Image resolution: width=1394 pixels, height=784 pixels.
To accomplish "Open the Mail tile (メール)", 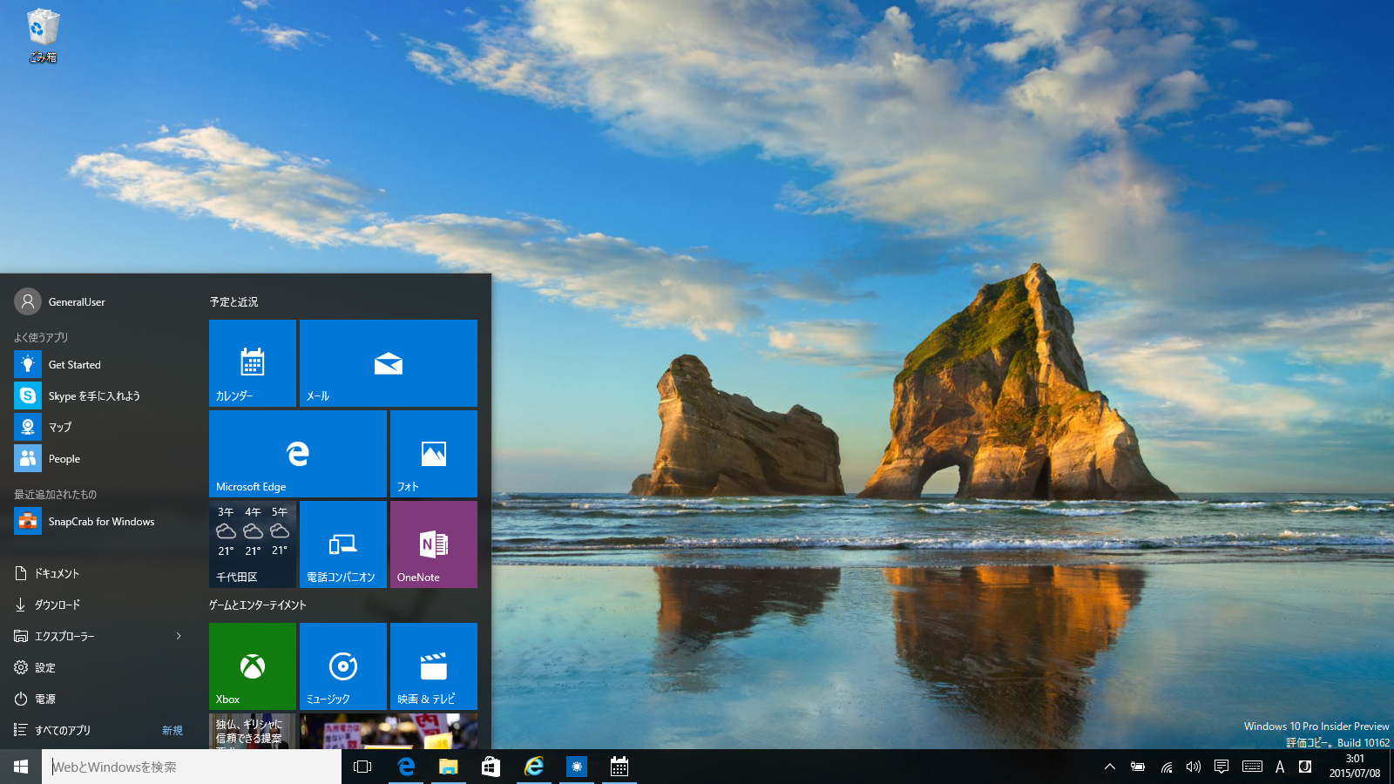I will coord(388,363).
